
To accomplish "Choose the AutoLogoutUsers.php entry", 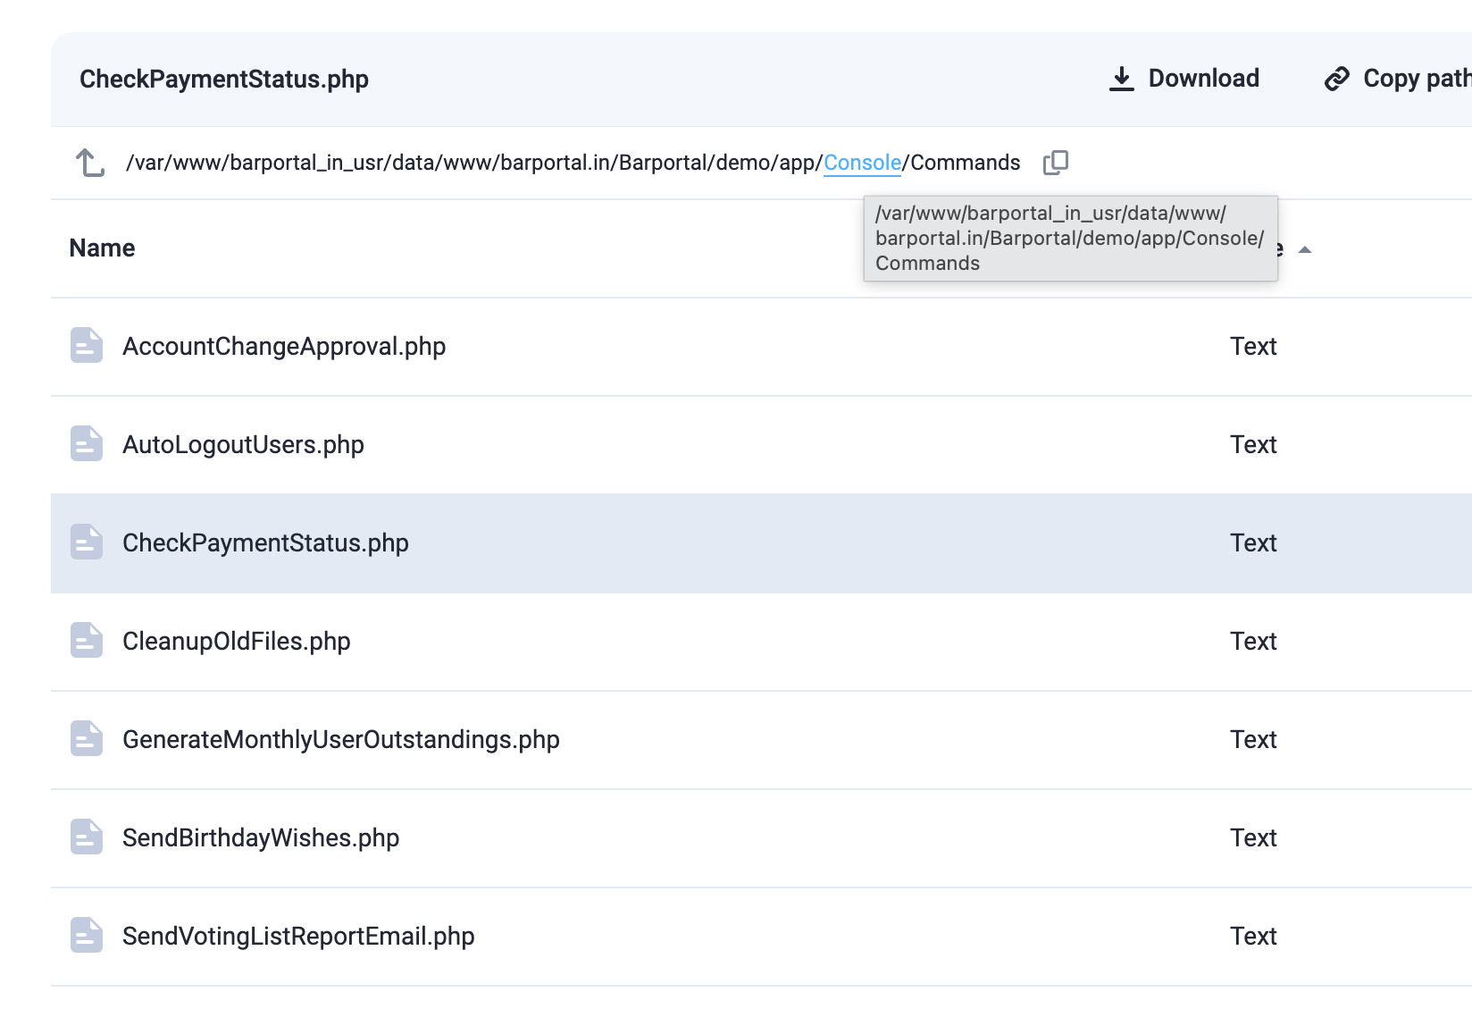I will pos(243,444).
